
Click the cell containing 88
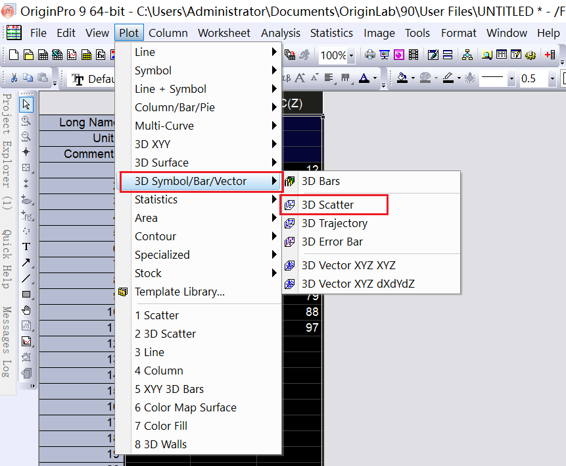302,312
